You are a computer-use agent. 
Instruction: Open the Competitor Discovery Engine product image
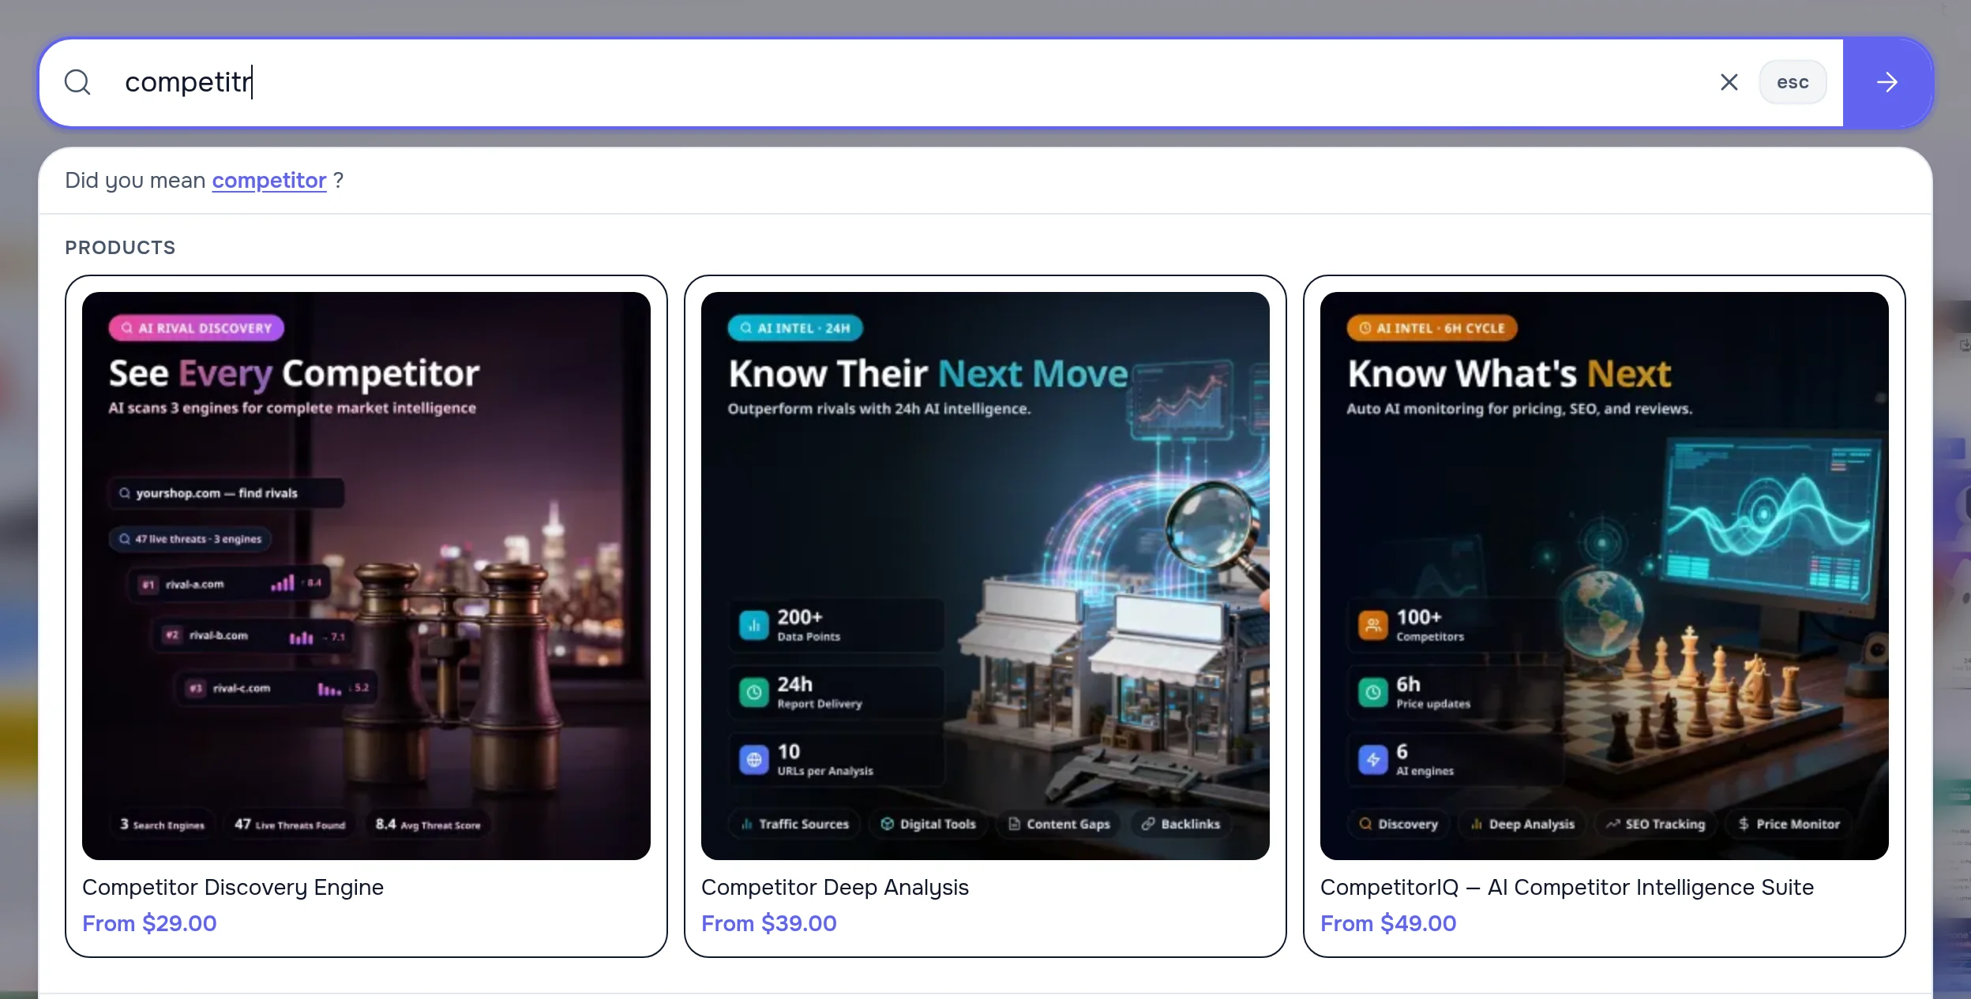[366, 575]
